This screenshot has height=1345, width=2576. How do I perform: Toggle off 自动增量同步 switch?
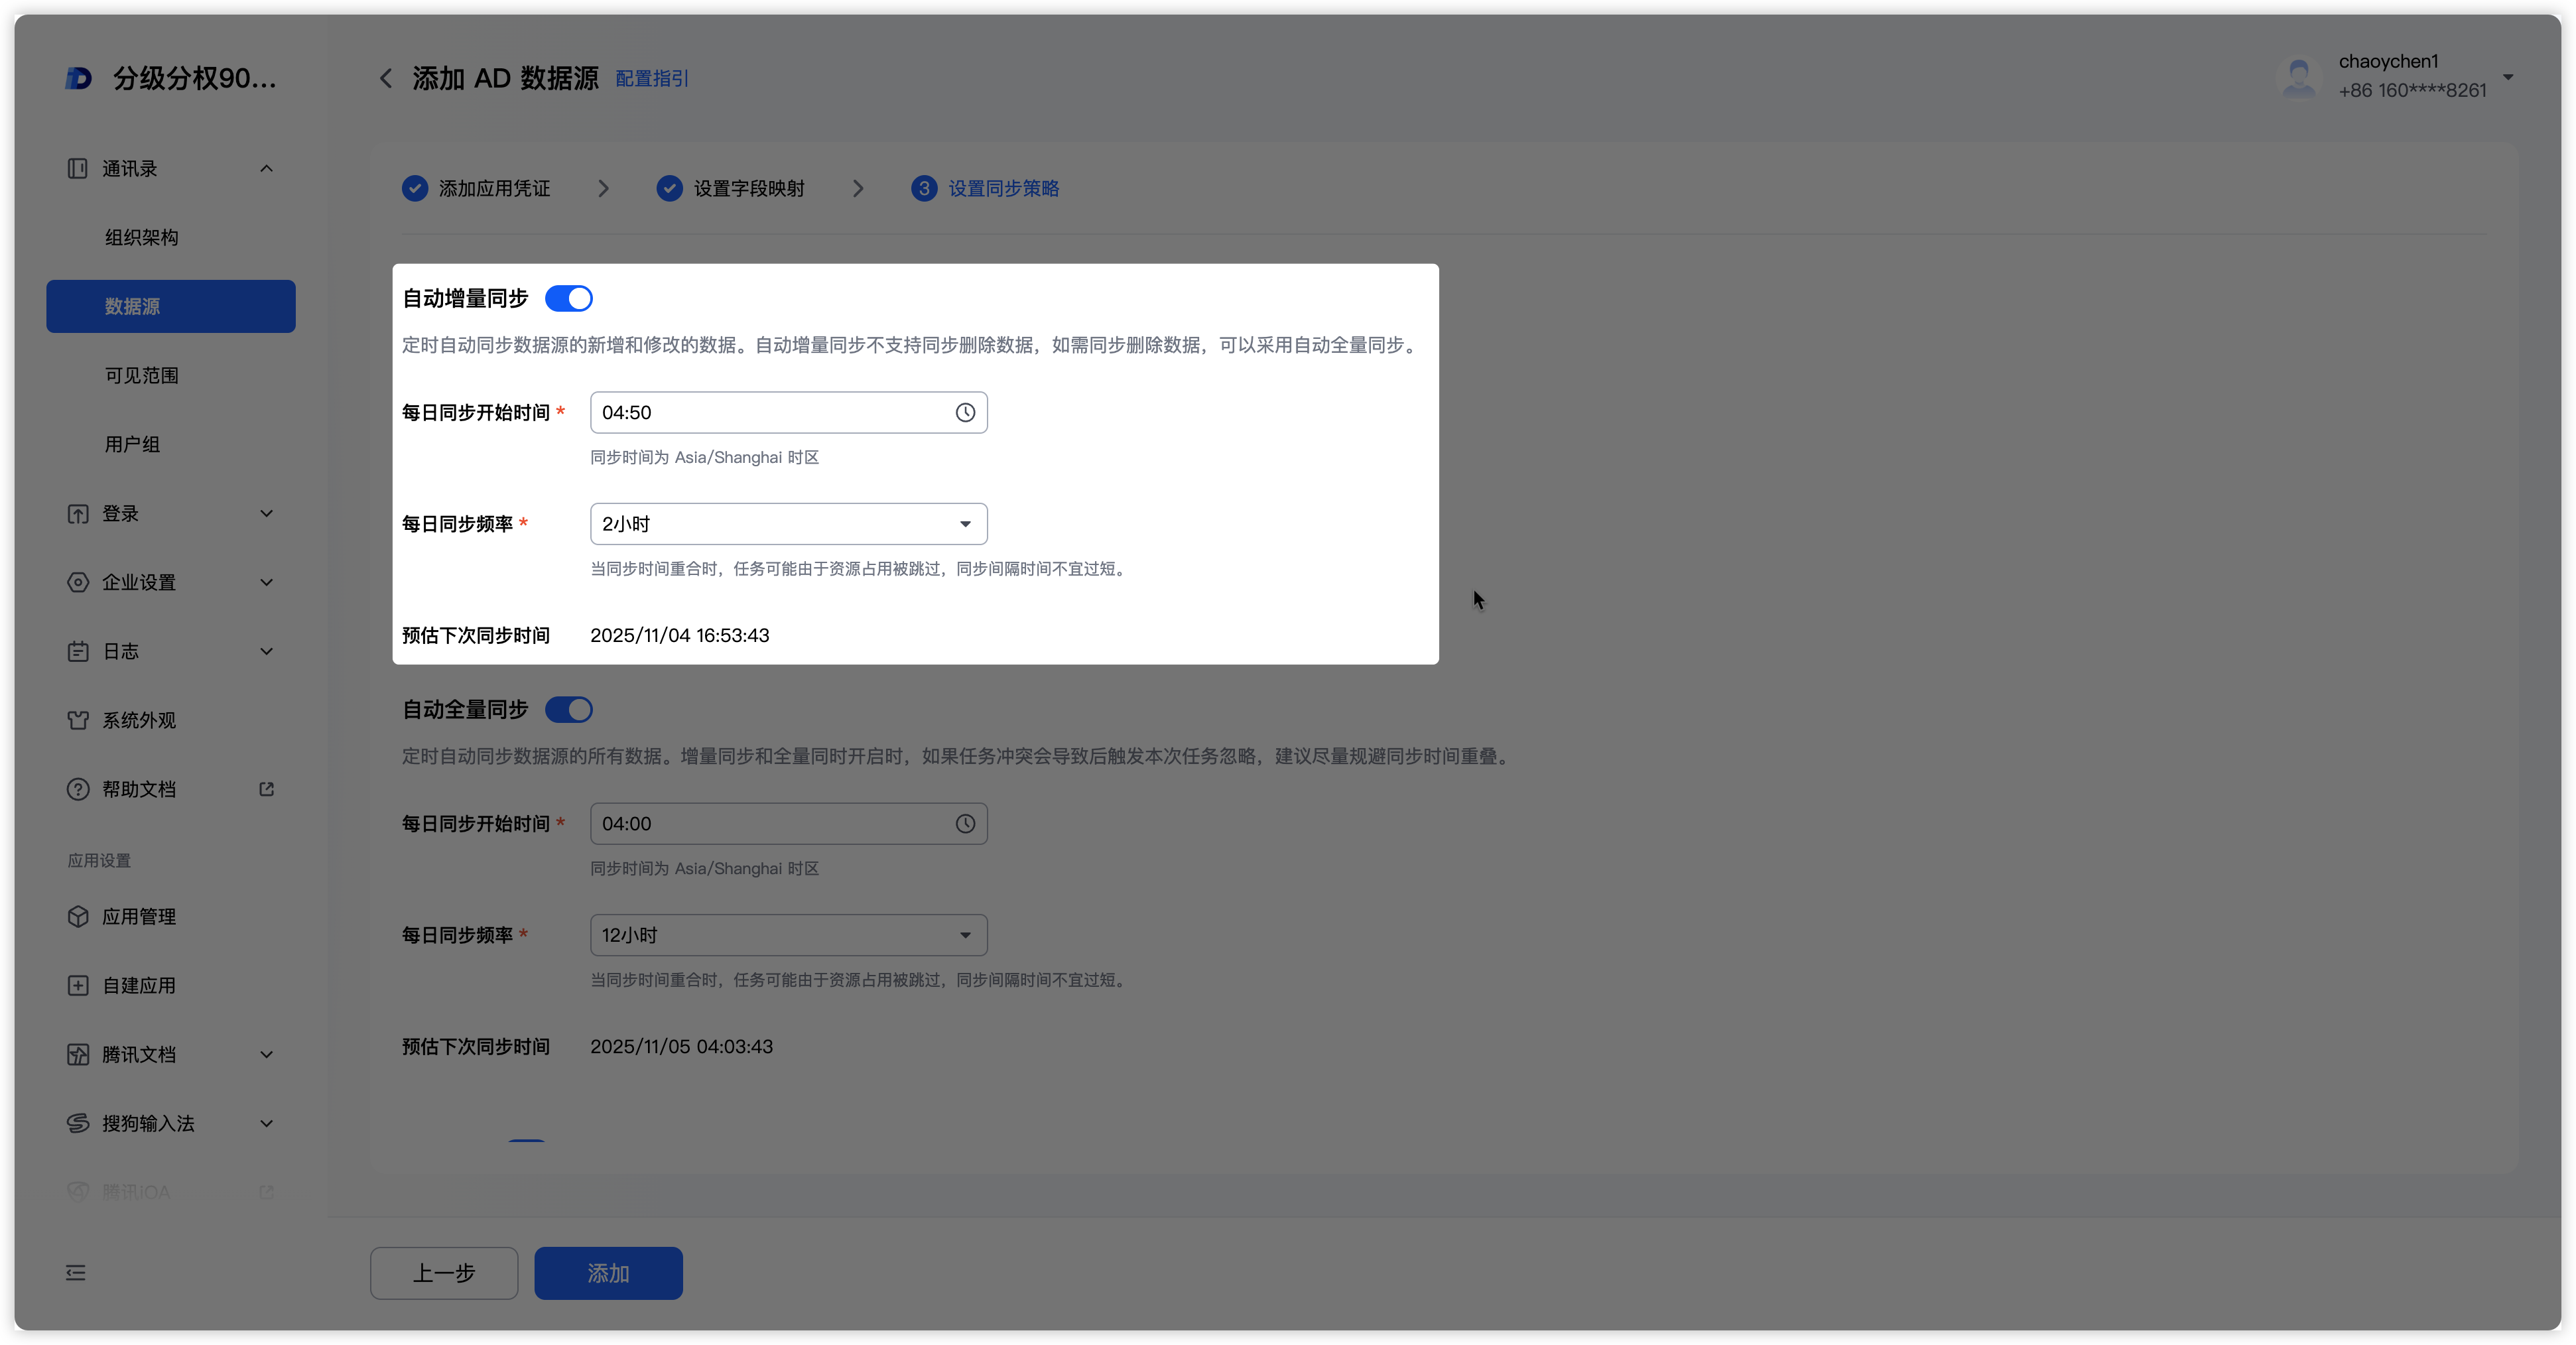tap(568, 299)
